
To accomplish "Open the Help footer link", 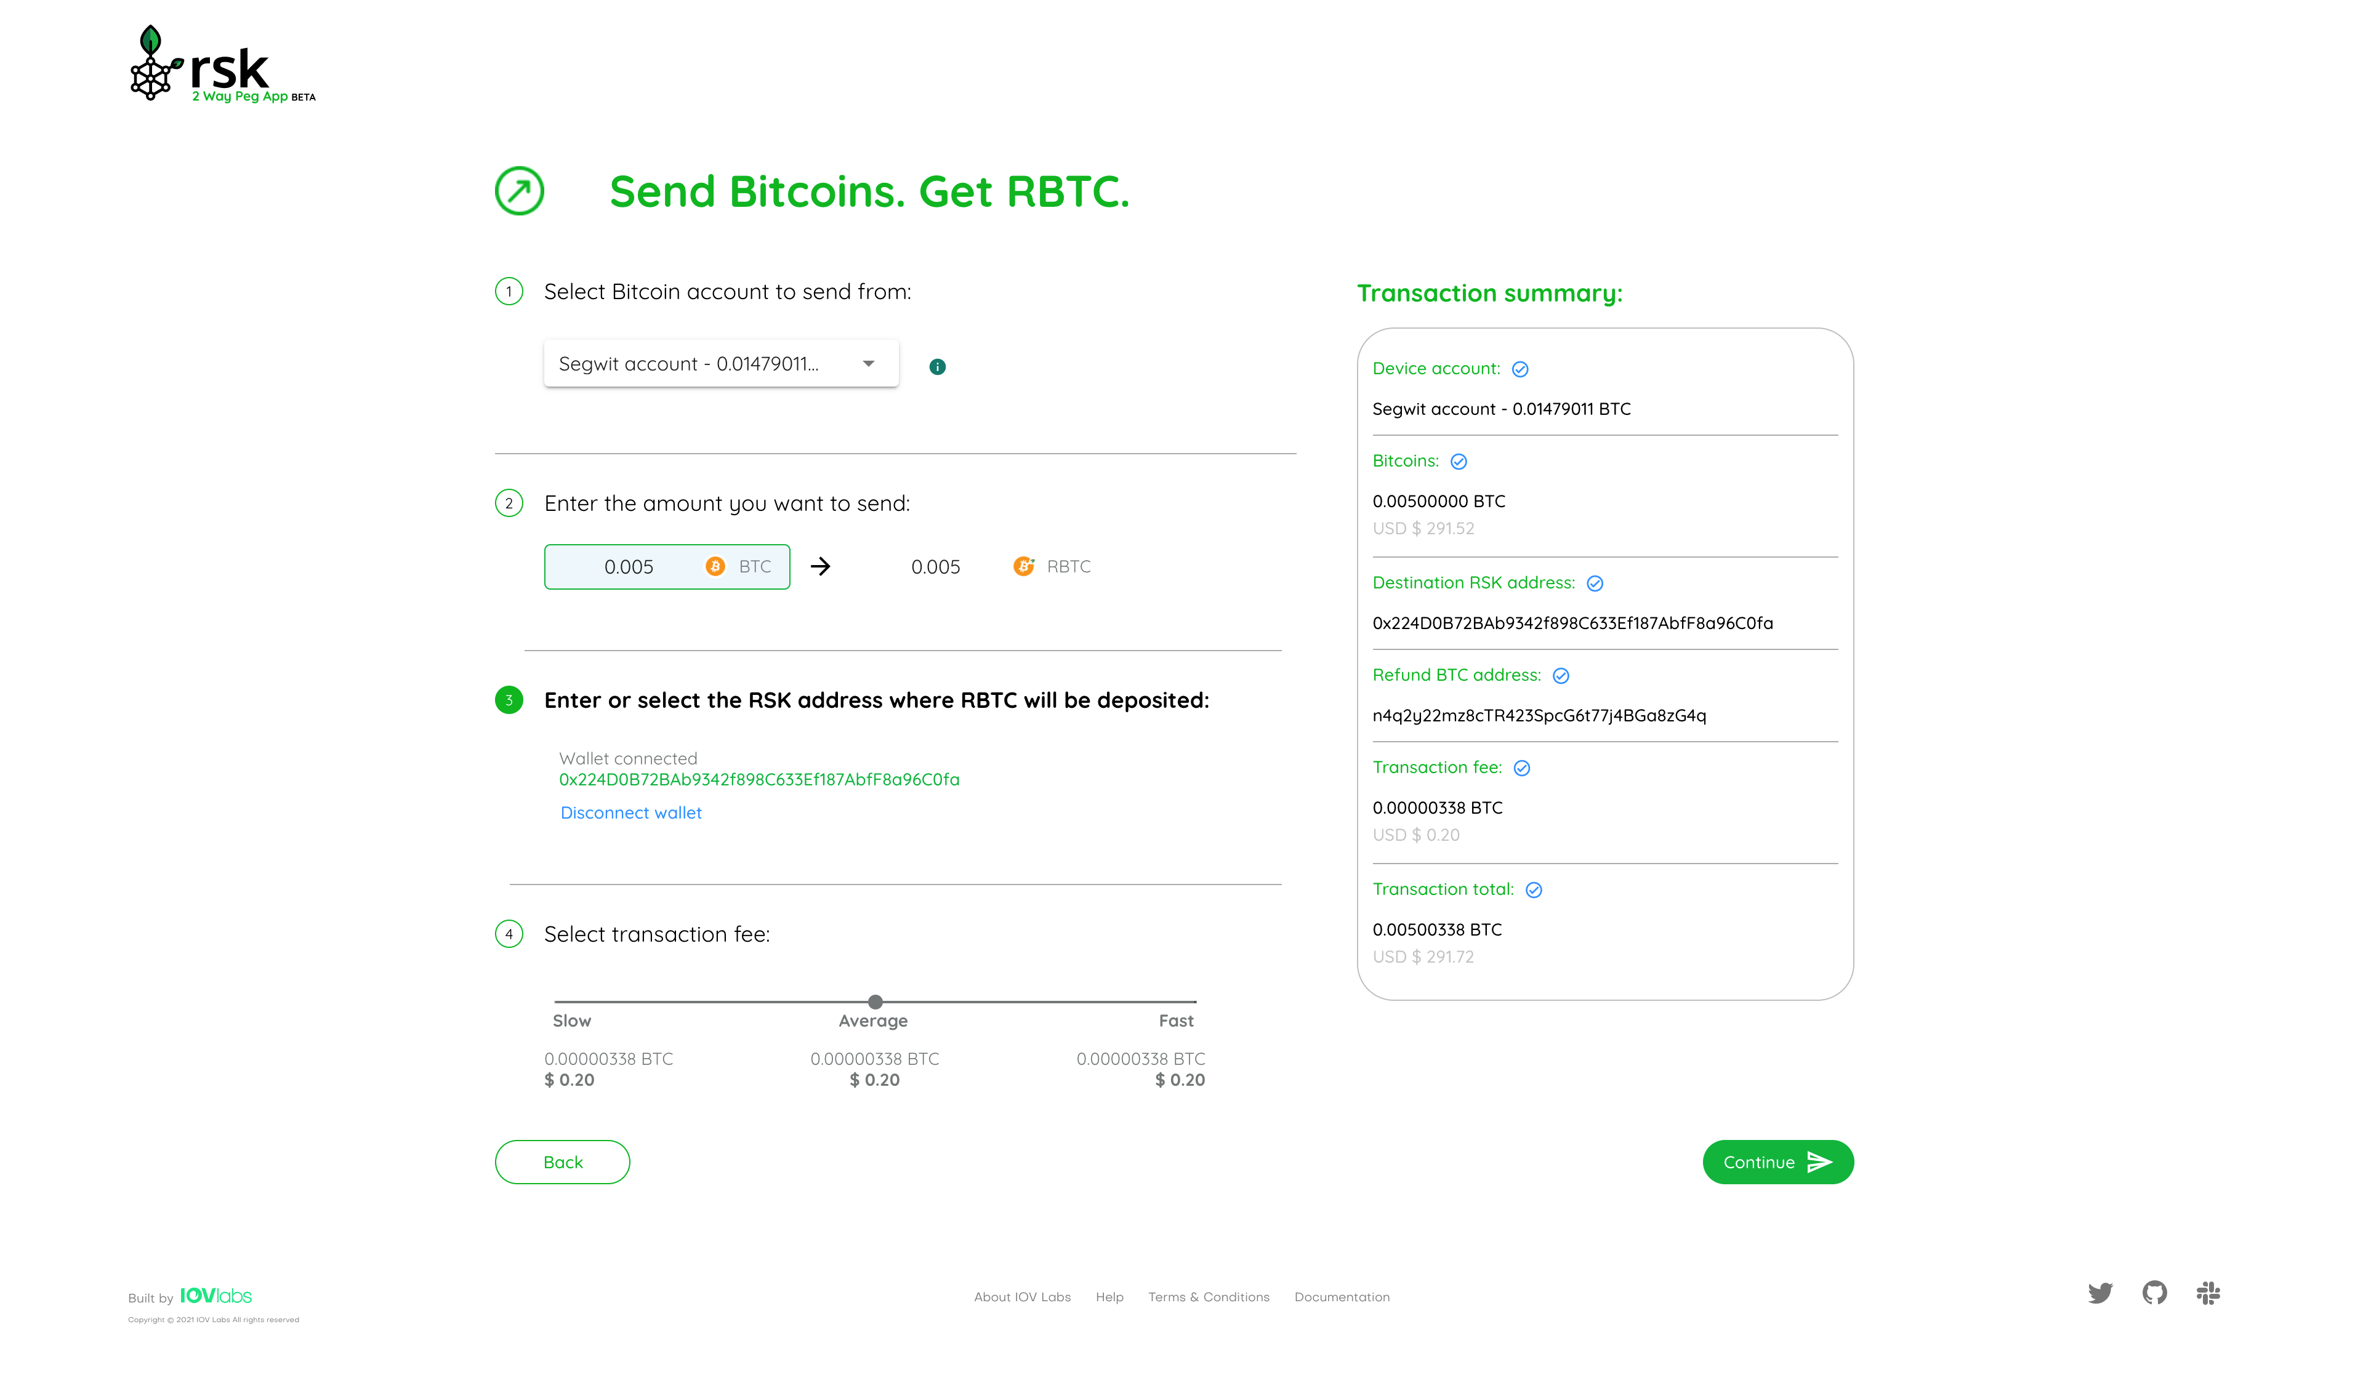I will pos(1109,1297).
